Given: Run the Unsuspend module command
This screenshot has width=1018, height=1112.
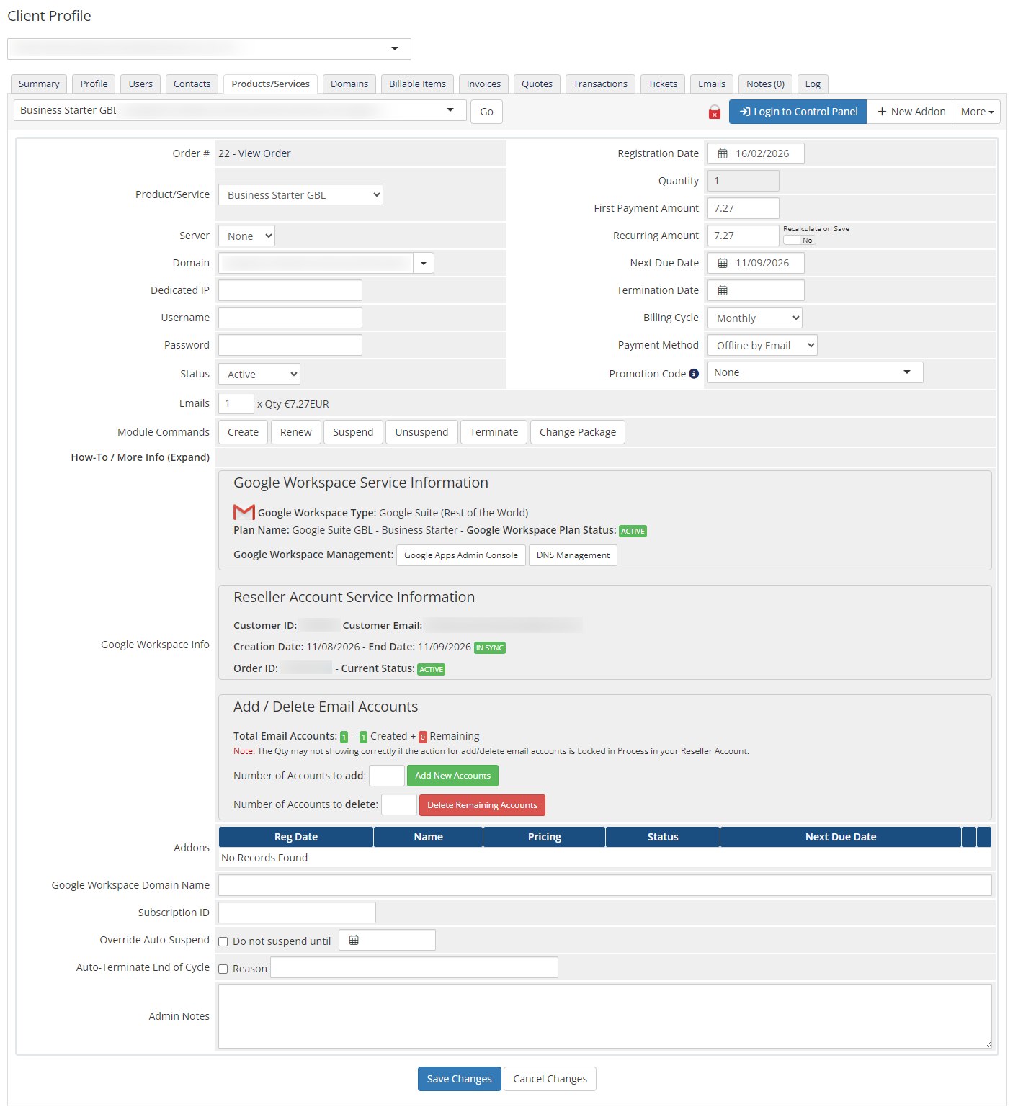Looking at the screenshot, I should (421, 432).
